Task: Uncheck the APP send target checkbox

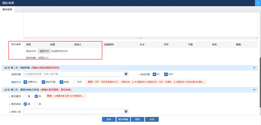Action: point(166,74)
